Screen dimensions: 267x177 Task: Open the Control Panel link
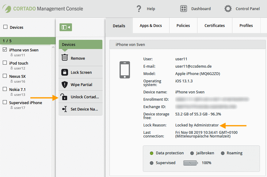[x=248, y=9]
